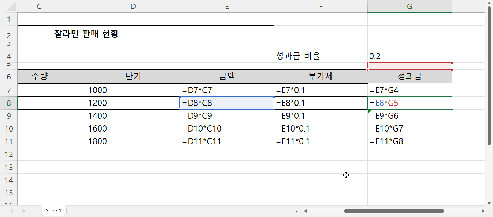Select the cell with value 1000
Image resolution: width=493 pixels, height=217 pixels.
click(x=133, y=90)
